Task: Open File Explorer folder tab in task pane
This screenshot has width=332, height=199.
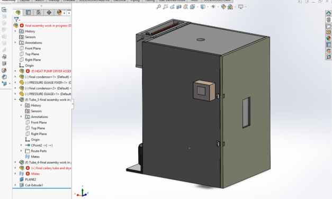Action: coord(328,26)
